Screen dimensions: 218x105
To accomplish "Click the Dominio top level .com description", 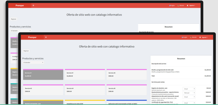I will coord(158,90).
